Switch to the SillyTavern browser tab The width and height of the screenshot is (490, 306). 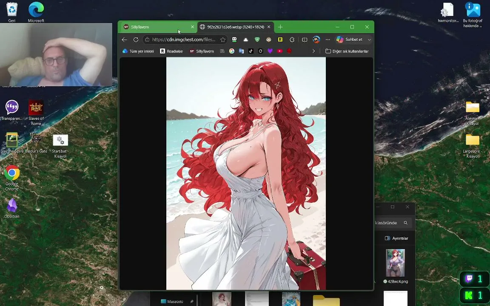pos(158,27)
